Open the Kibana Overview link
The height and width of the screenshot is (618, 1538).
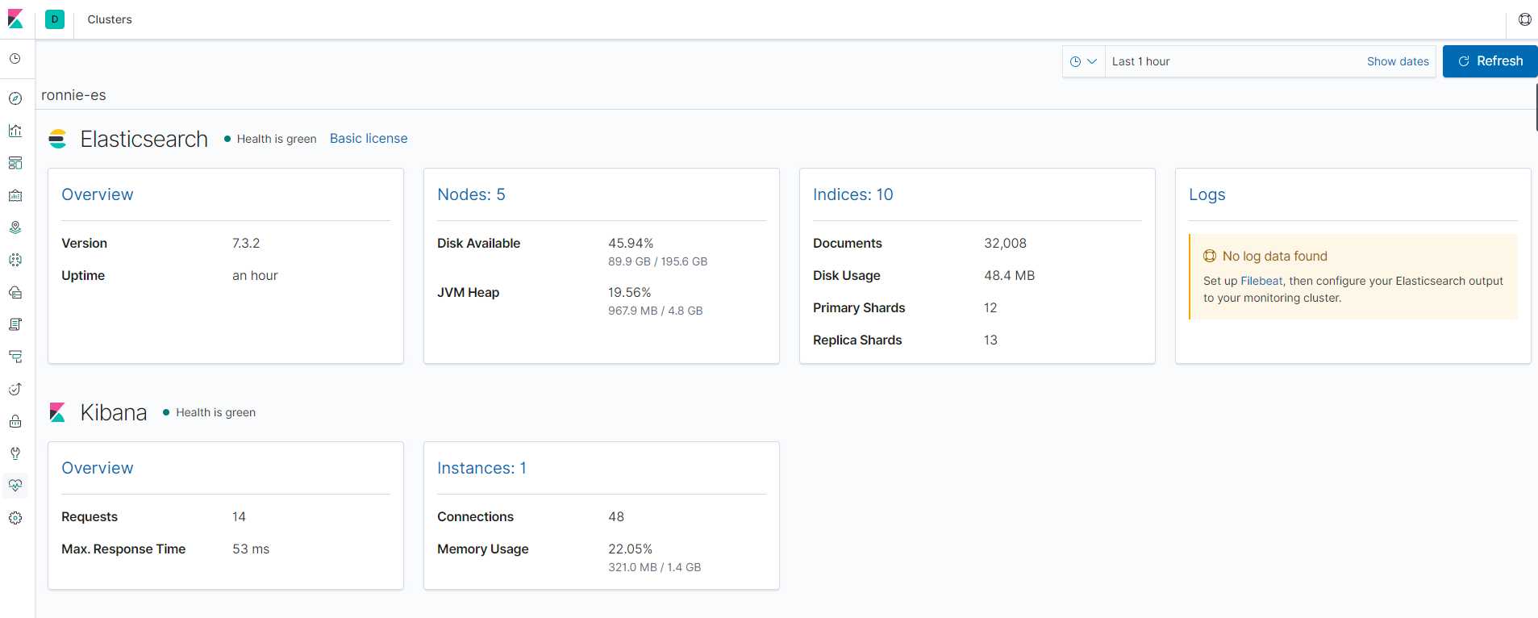pos(98,468)
